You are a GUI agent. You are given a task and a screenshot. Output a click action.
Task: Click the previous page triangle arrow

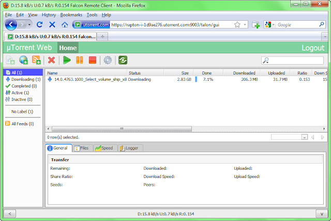(313, 137)
